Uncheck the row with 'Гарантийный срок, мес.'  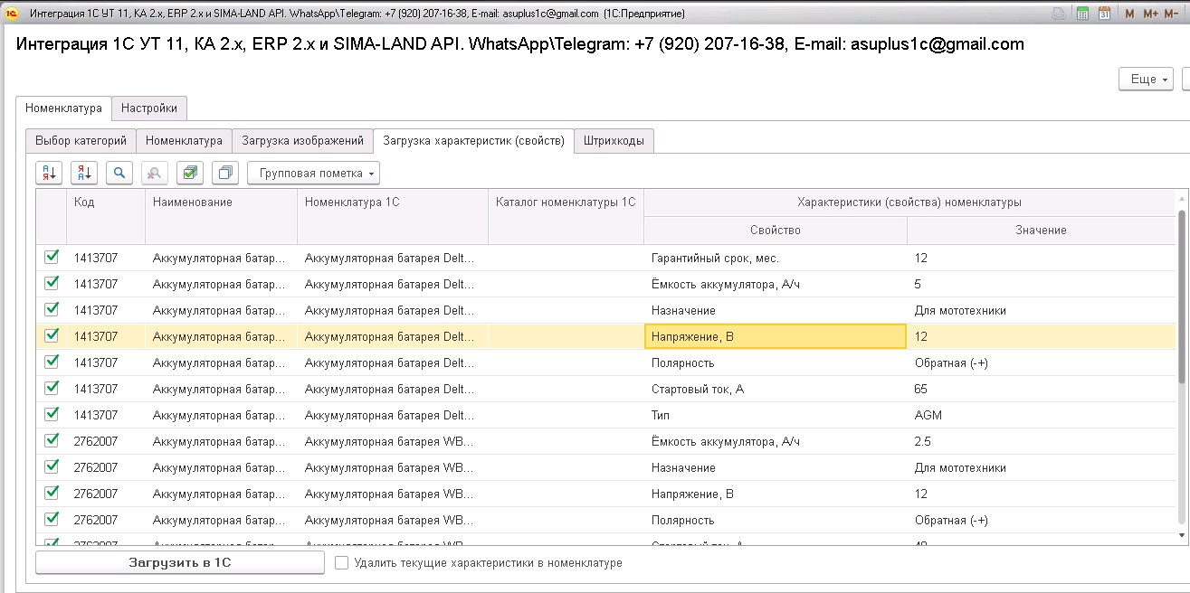(52, 258)
